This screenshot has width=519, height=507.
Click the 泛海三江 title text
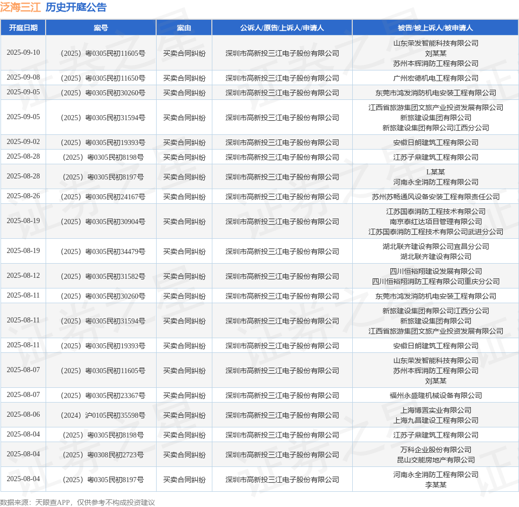coord(20,7)
